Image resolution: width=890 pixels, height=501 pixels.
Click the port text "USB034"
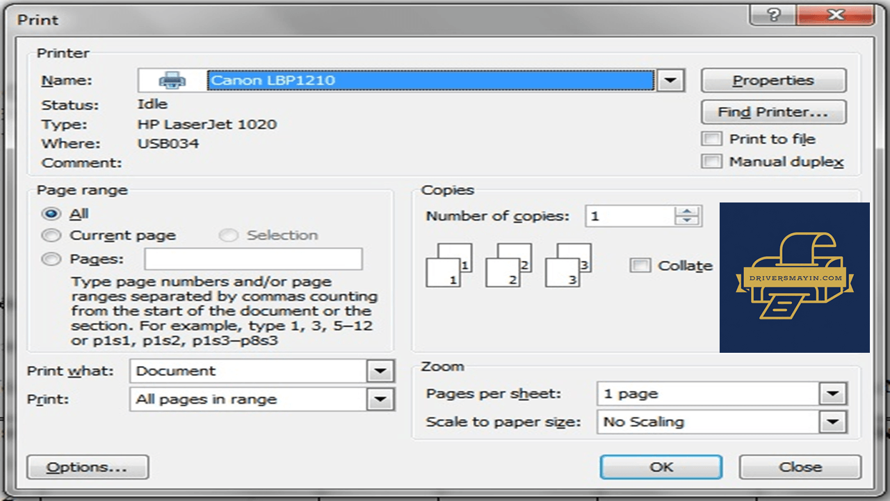tap(168, 144)
